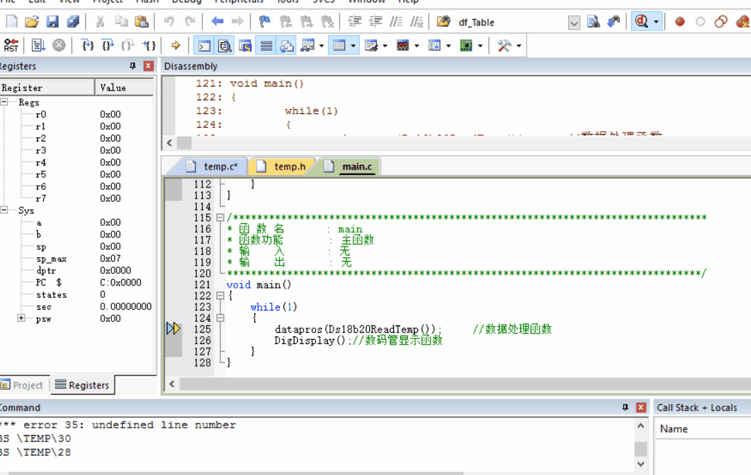751x475 pixels.
Task: Stop program execution
Action: pos(59,45)
